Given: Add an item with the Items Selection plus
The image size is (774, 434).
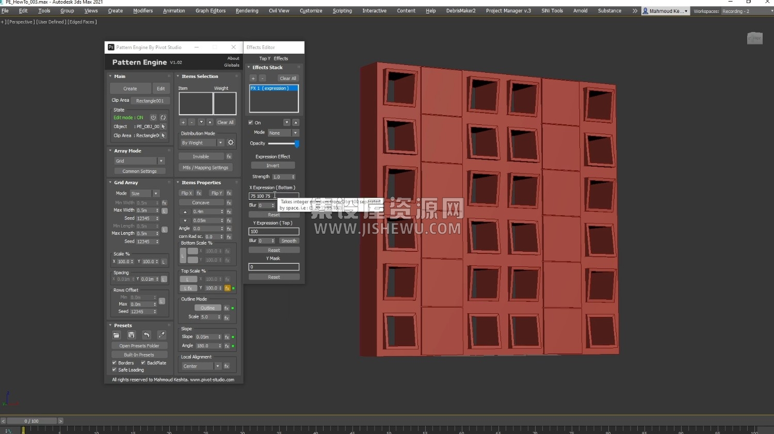Looking at the screenshot, I should click(x=183, y=122).
